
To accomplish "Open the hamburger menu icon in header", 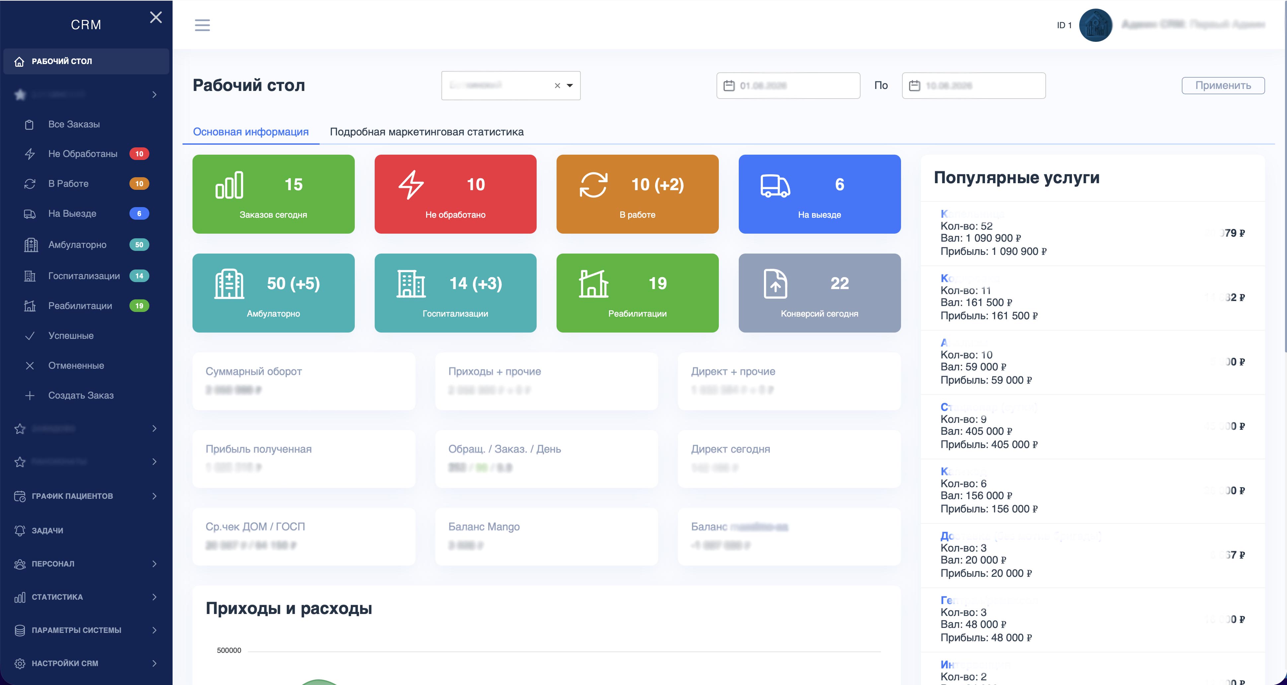I will [202, 25].
